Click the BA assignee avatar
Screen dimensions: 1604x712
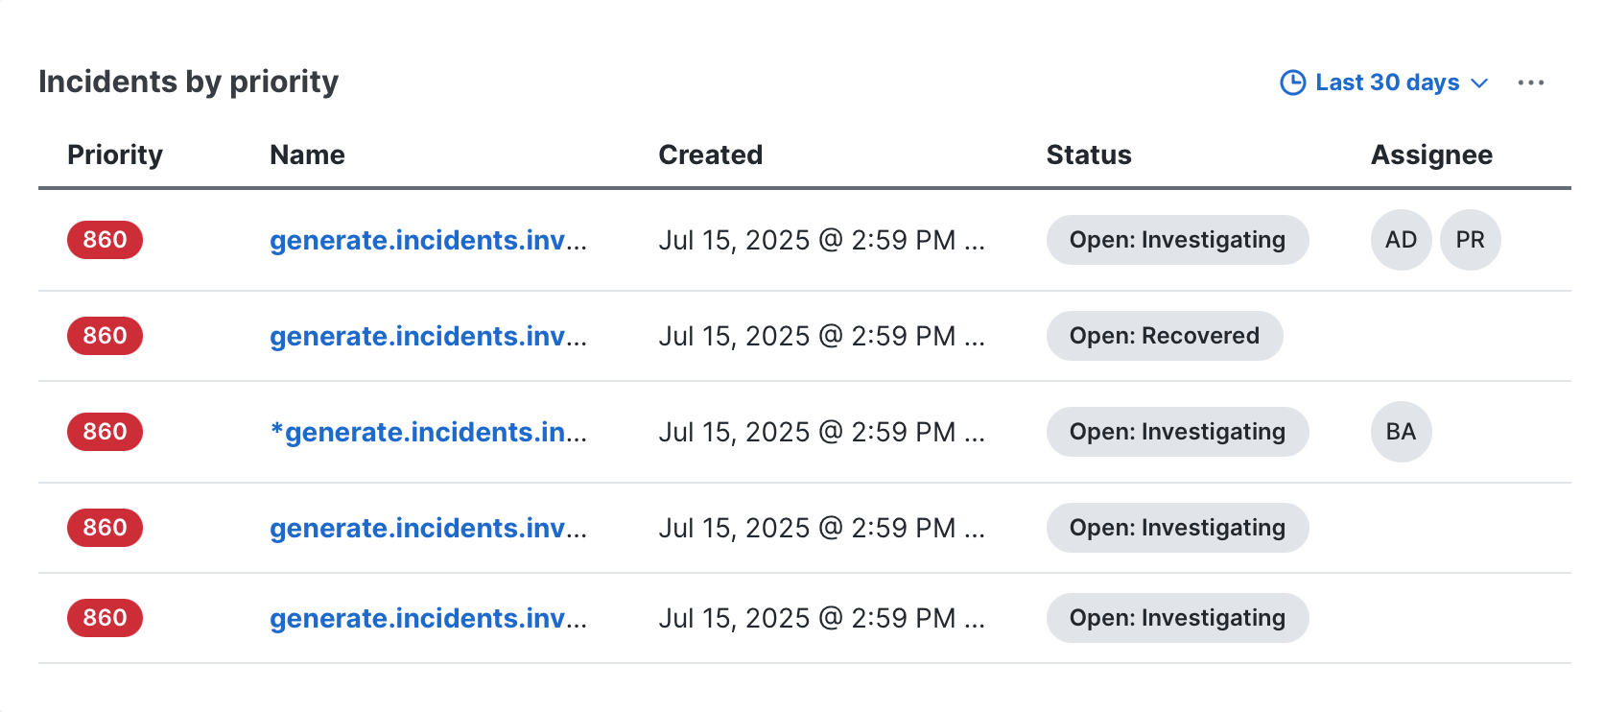[x=1402, y=432]
